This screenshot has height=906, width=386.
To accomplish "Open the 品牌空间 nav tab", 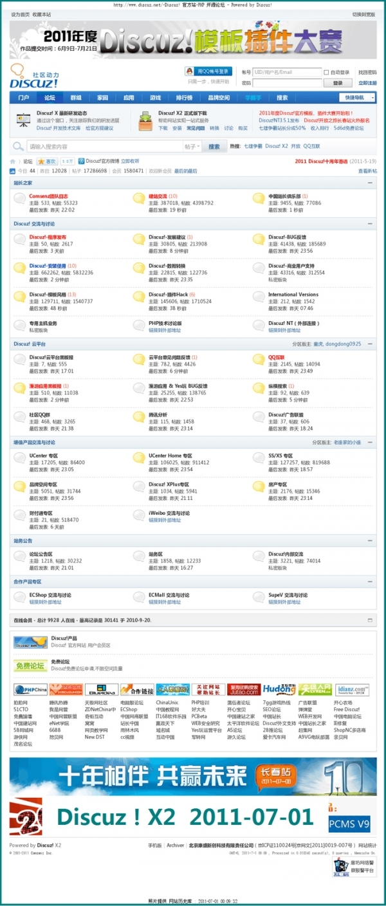I will pyautogui.click(x=218, y=98).
